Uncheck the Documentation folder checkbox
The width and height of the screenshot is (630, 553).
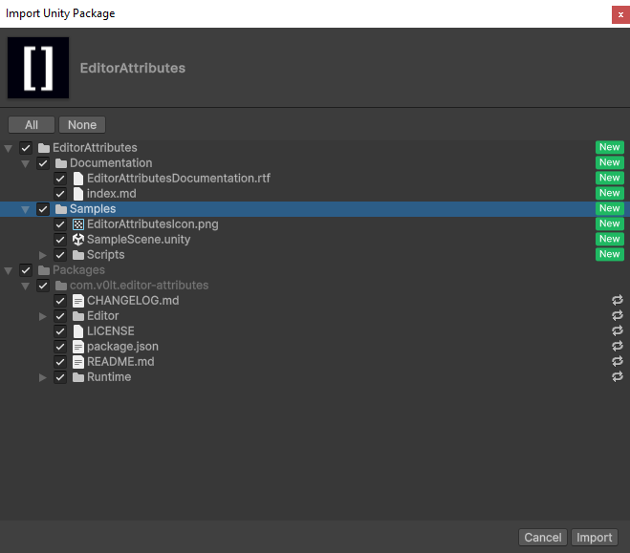click(x=43, y=163)
